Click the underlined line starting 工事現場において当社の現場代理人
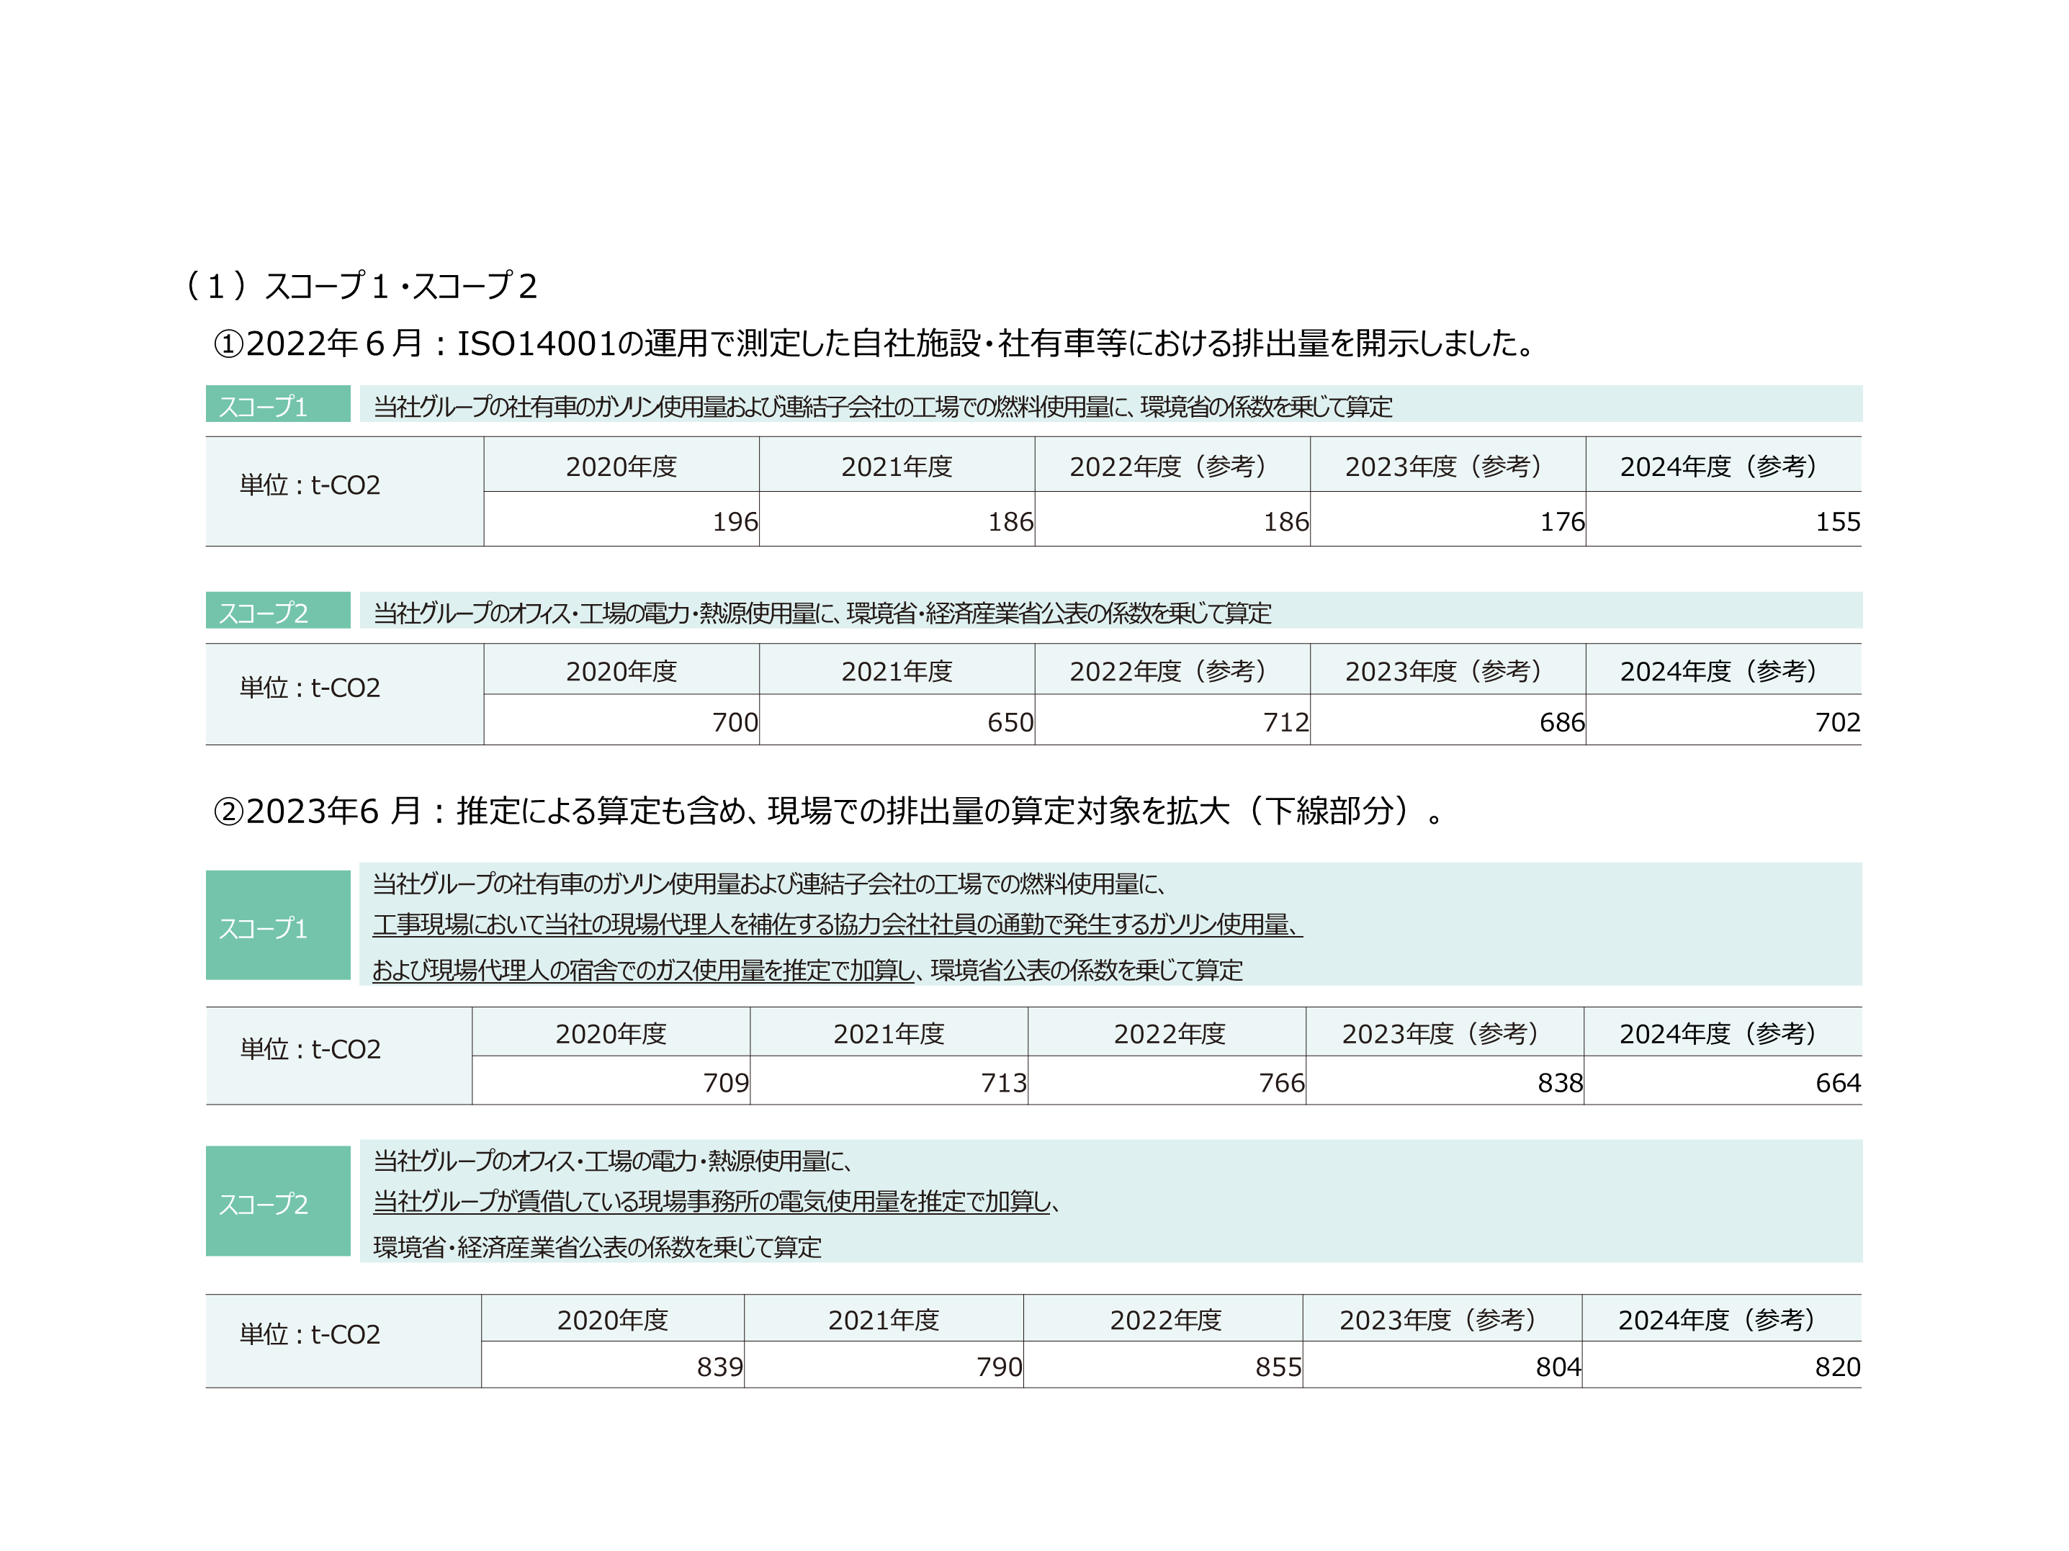The width and height of the screenshot is (2069, 1551). pos(837,925)
